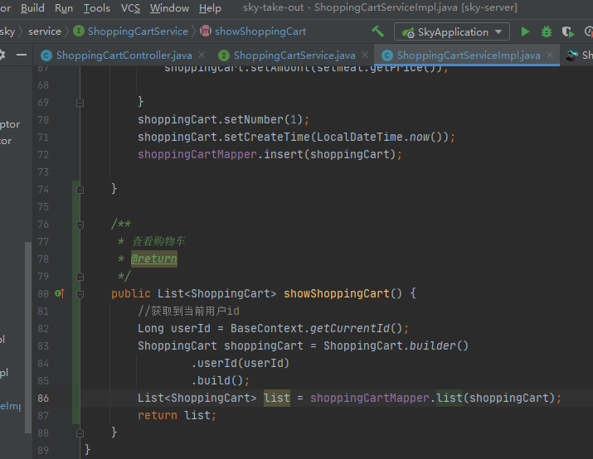Click .build() call on line 85
Screen dimensions: 593x459
point(217,380)
